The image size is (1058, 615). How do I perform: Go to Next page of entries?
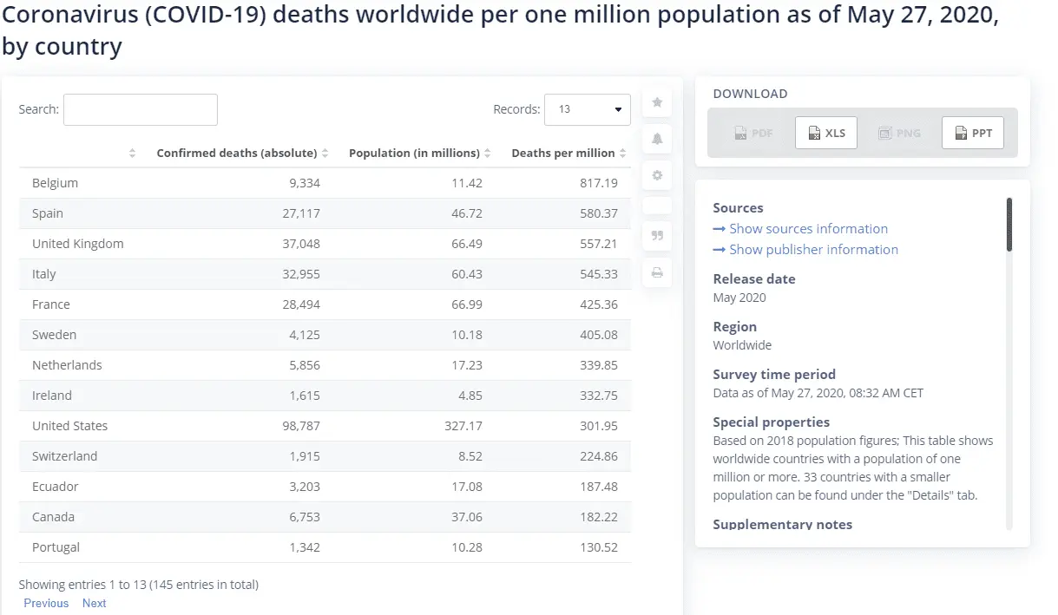[x=95, y=604]
